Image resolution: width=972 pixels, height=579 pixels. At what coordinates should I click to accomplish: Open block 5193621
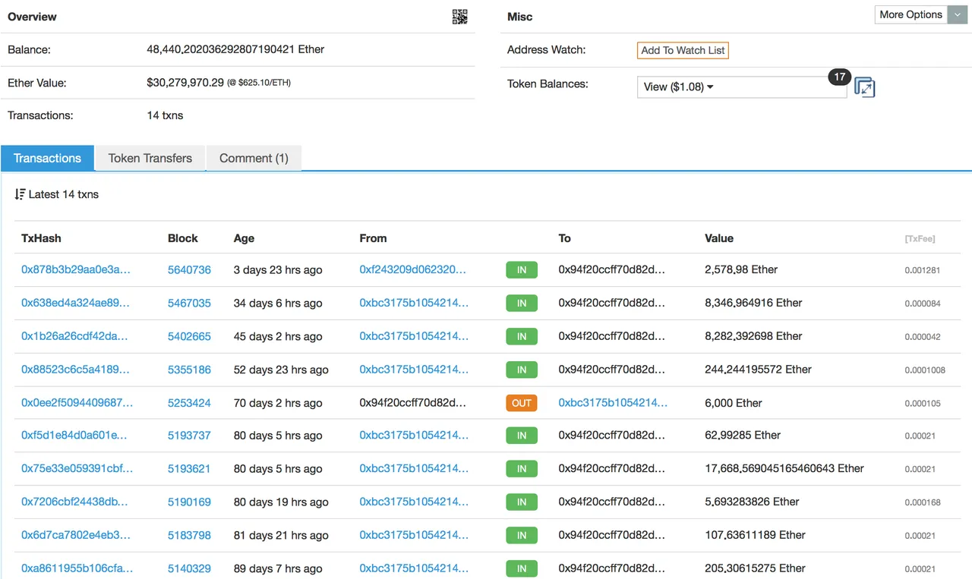coord(189,469)
